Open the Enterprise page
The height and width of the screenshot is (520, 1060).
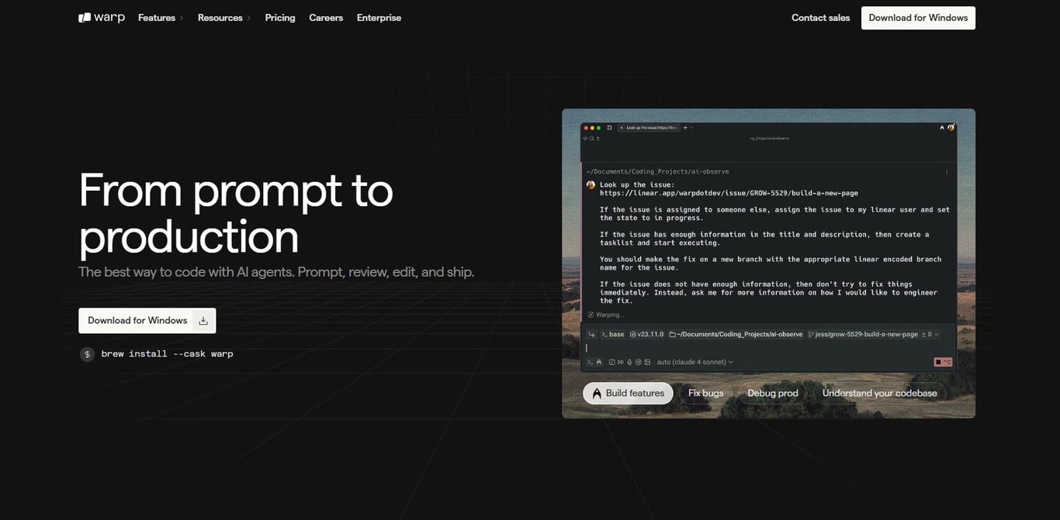pyautogui.click(x=379, y=17)
